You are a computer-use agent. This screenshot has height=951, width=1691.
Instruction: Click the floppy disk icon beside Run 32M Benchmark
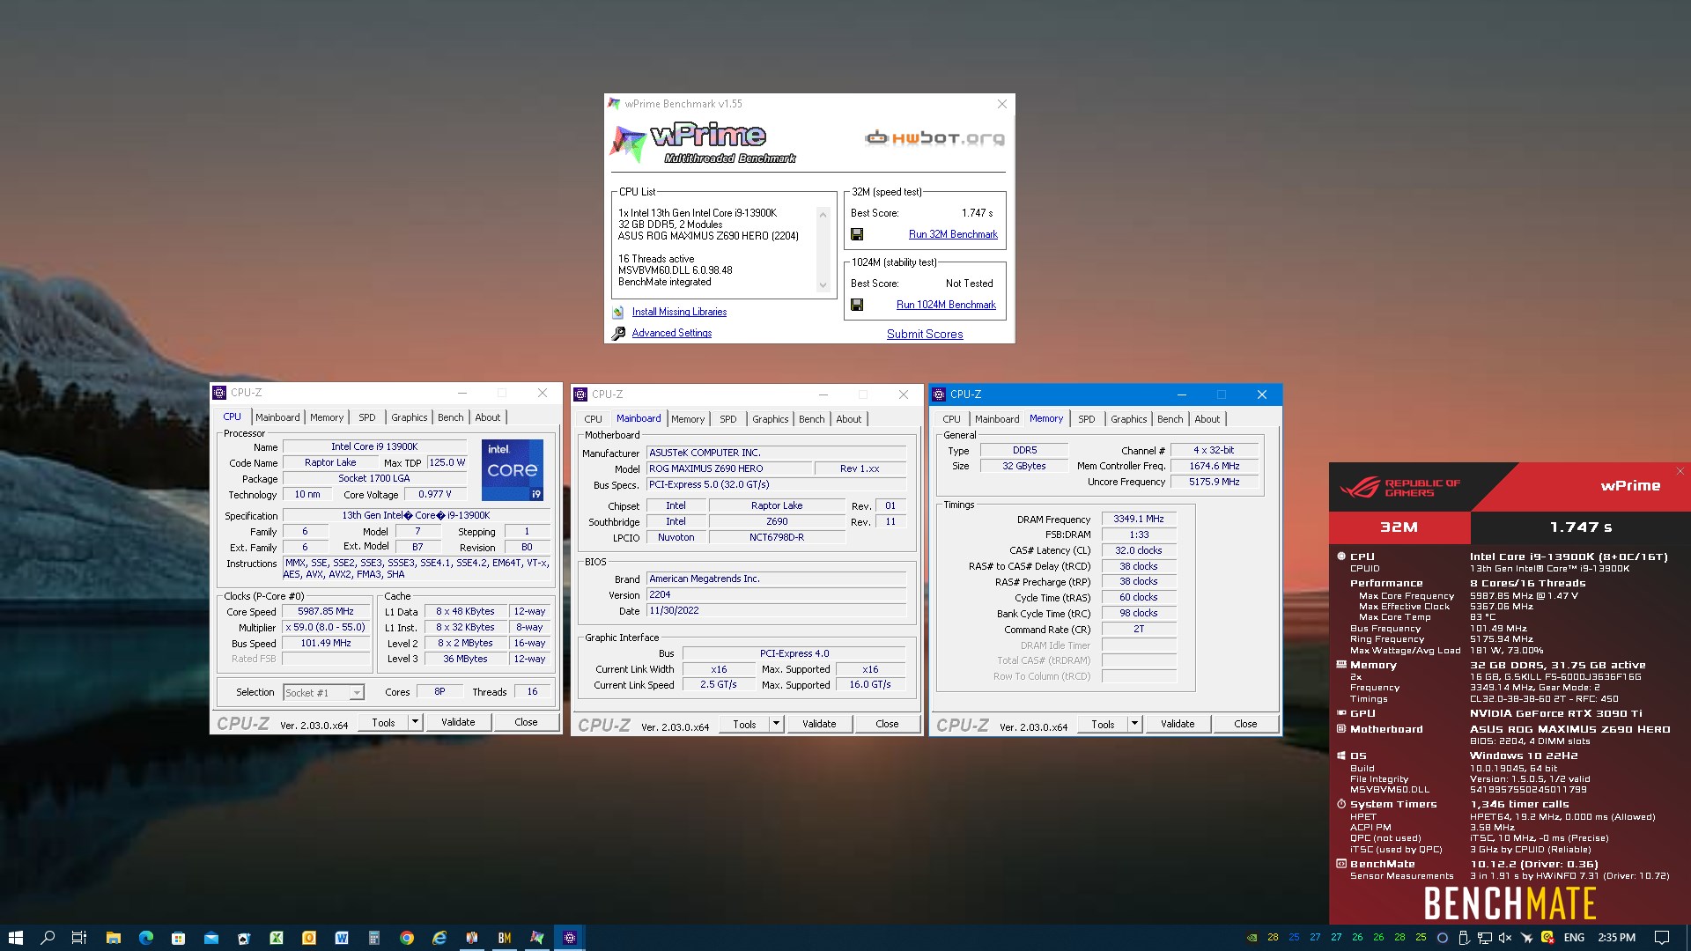857,234
